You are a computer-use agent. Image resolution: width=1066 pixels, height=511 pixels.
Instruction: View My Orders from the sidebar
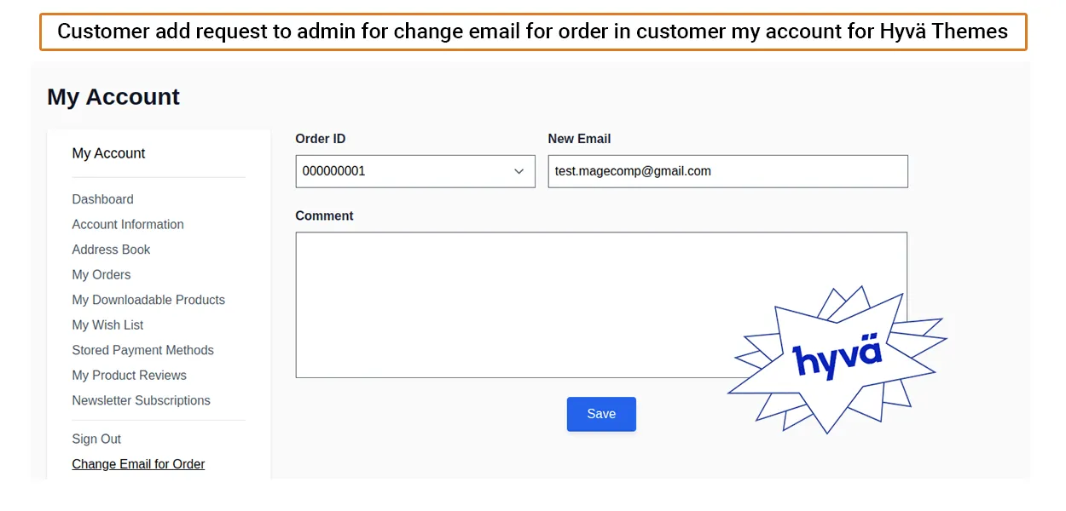[x=101, y=275]
